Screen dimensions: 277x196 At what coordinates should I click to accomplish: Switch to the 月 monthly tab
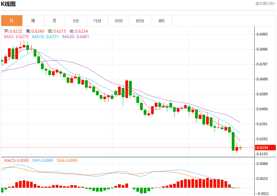click(x=54, y=21)
